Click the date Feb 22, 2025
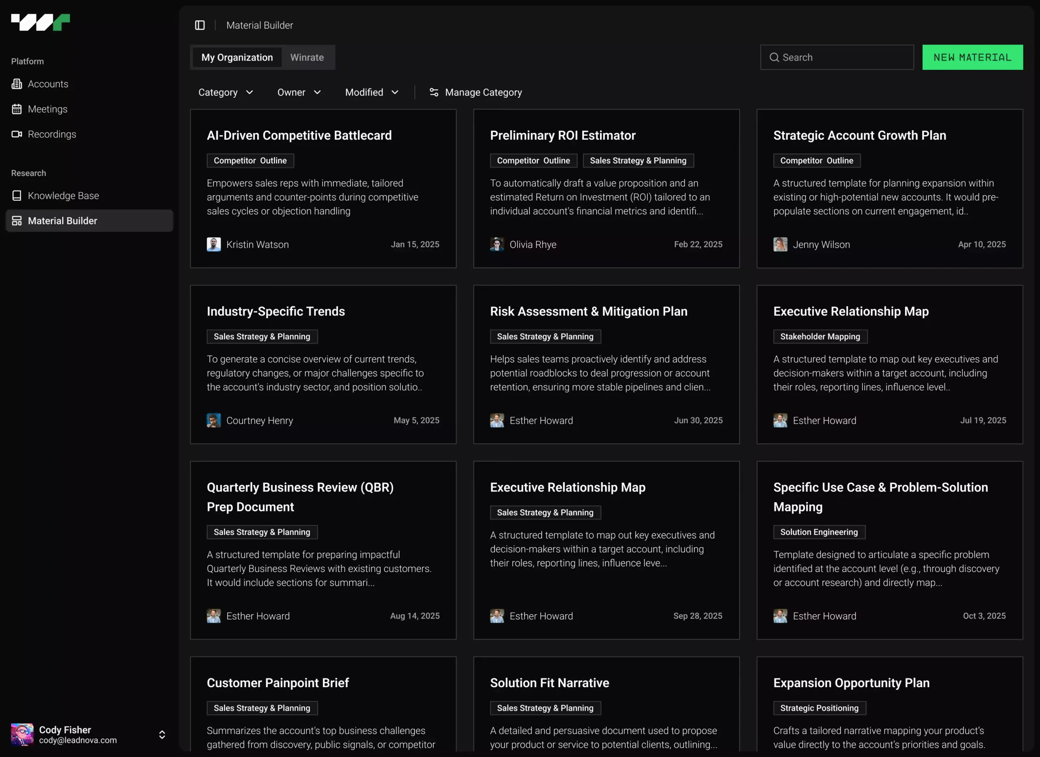The image size is (1040, 757). click(x=698, y=244)
